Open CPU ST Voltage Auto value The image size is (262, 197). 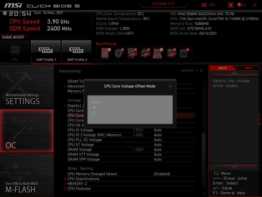point(158,145)
